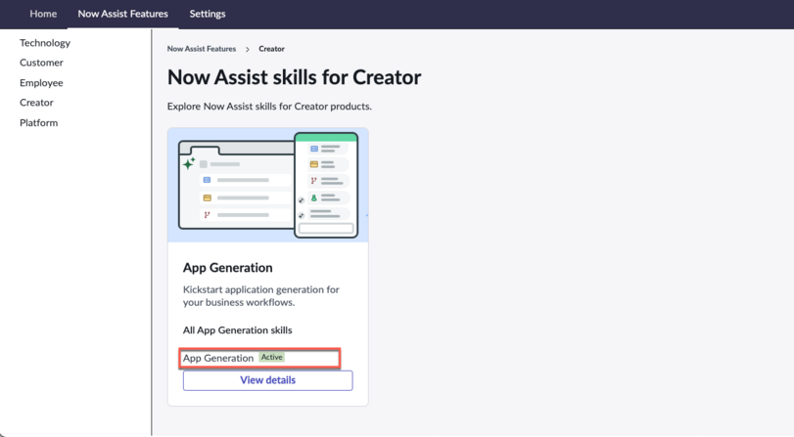The height and width of the screenshot is (437, 794).
Task: Select Technology in the sidebar
Action: (x=45, y=43)
